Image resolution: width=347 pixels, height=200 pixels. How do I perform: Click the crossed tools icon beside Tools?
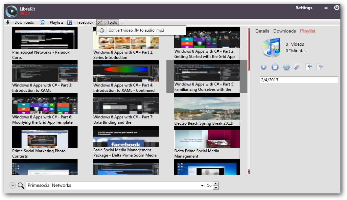tap(100, 22)
